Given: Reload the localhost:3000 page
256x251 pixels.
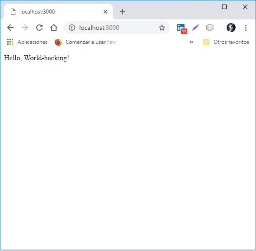Looking at the screenshot, I should click(x=39, y=28).
